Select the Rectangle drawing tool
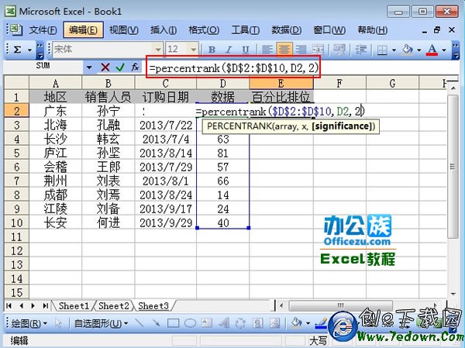 point(173,322)
